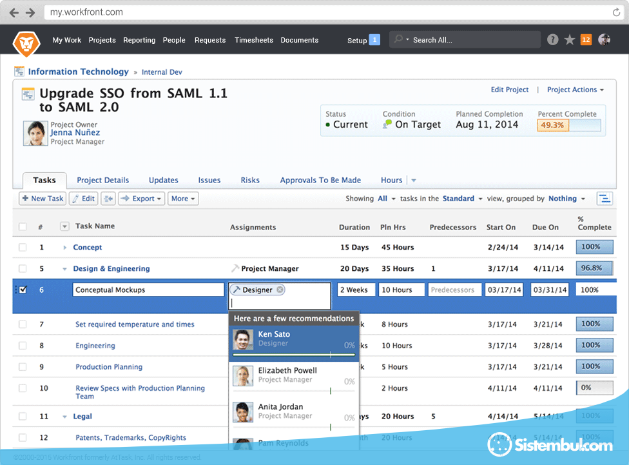Open the Task Name column header dropdown

pos(64,226)
